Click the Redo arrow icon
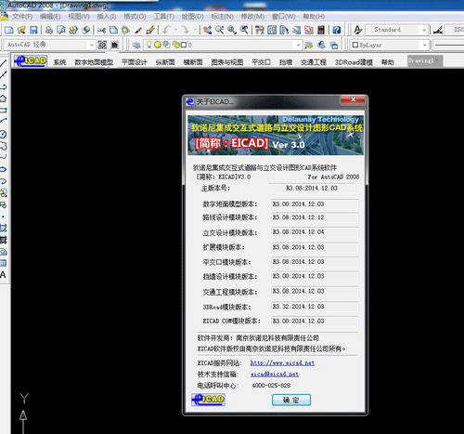 pos(185,30)
